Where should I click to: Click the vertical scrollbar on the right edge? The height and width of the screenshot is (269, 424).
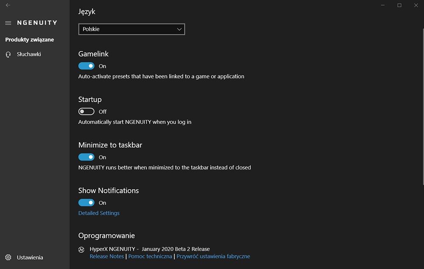(x=423, y=107)
